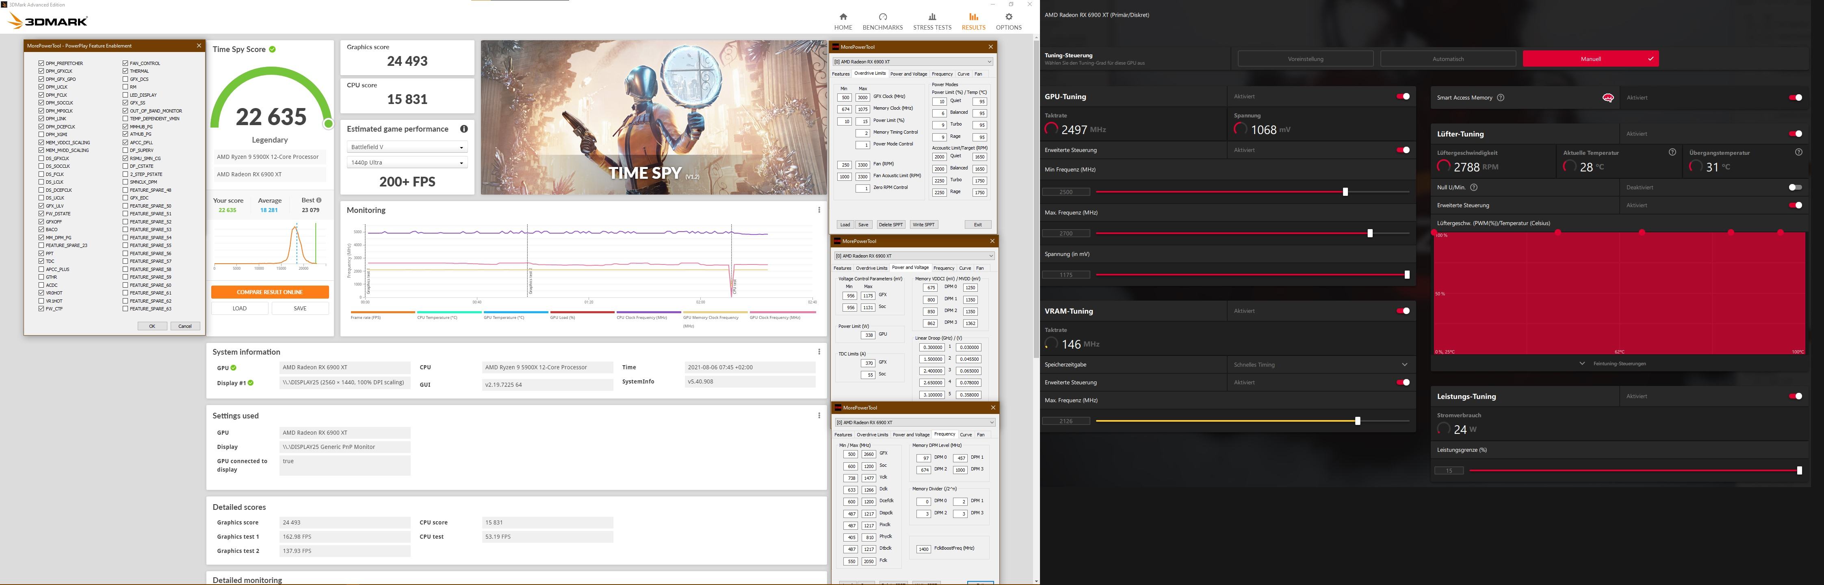Toggle the DPM_PREFETCHER checkbox
This screenshot has height=585, width=1824.
[x=41, y=63]
